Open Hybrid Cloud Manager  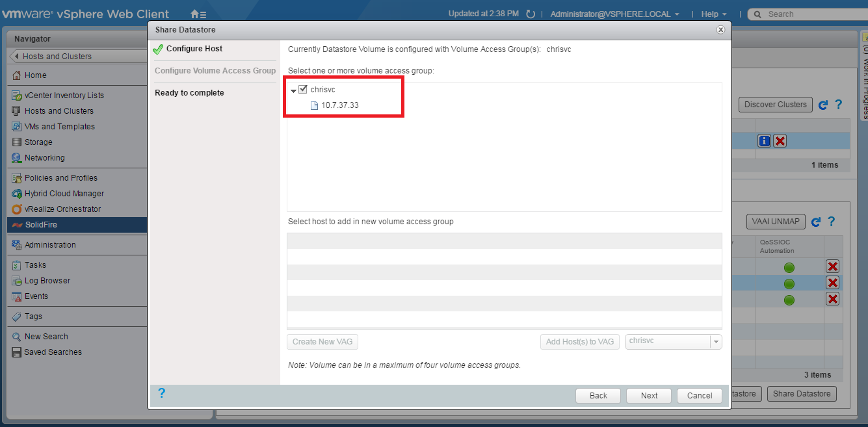[64, 194]
